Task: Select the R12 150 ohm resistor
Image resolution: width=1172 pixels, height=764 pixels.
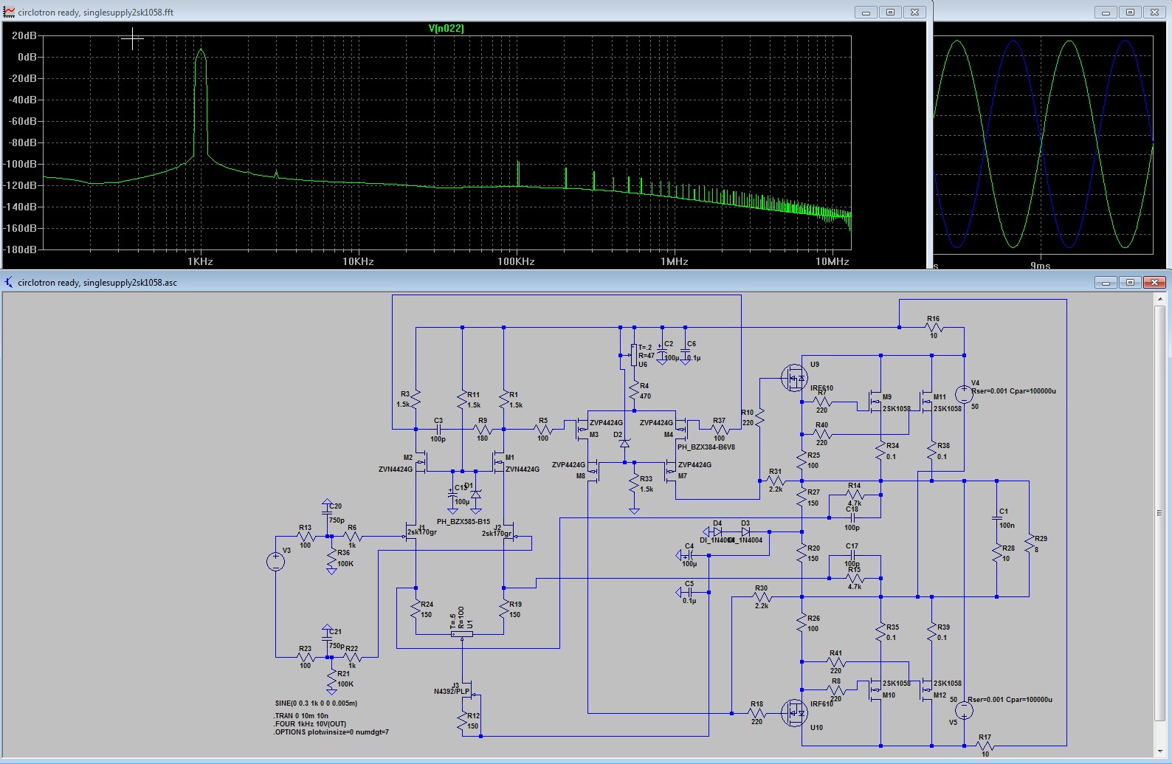Action: pos(462,722)
